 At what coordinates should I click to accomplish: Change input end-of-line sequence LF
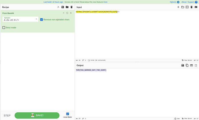pos(196,60)
